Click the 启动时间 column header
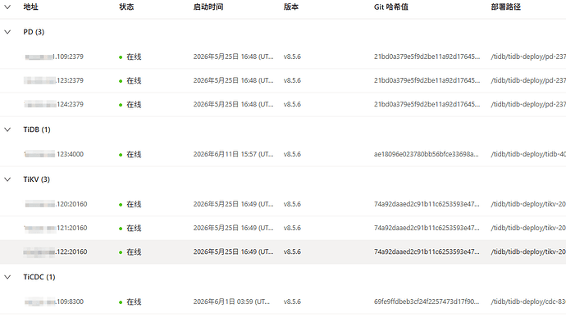This screenshot has height=322, width=566. pyautogui.click(x=208, y=7)
